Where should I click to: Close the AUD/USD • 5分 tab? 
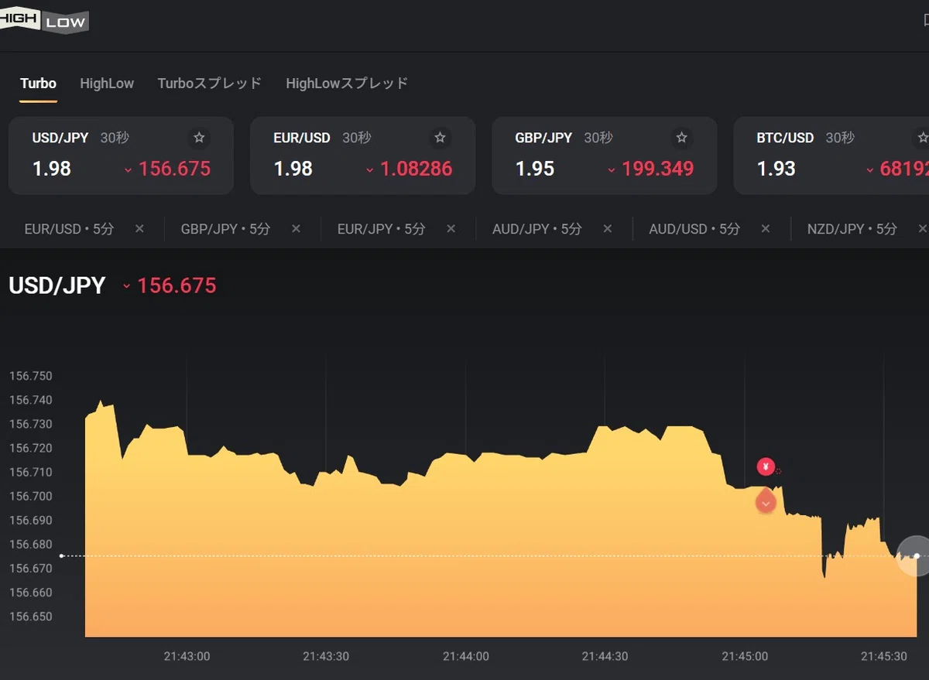tap(766, 229)
